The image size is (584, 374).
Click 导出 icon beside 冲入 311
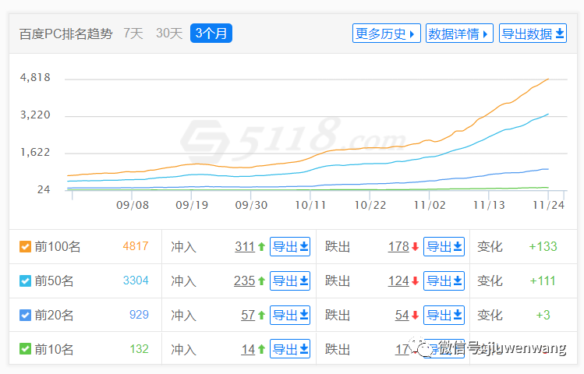[x=290, y=247]
